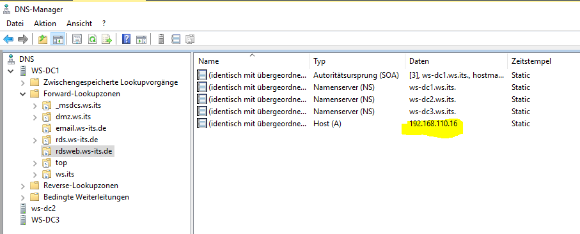
Task: Click the Reverse-Lookupzonen folder icon
Action: [35, 186]
